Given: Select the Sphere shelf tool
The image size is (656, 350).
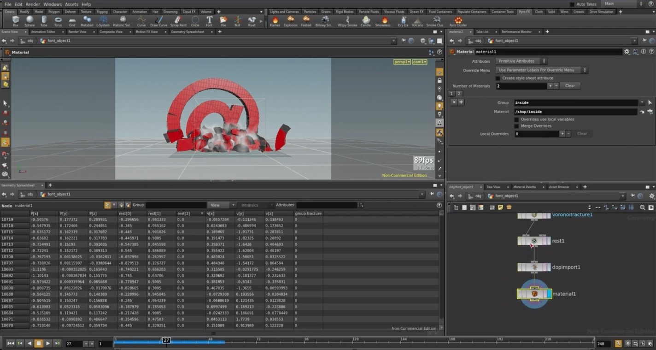Looking at the screenshot, I should point(29,21).
